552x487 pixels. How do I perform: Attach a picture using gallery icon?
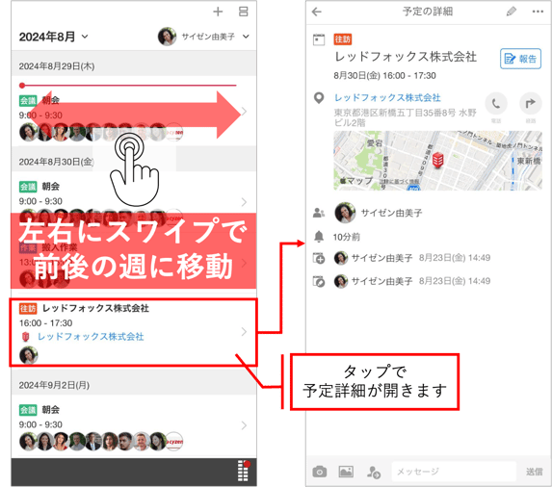pyautogui.click(x=346, y=472)
